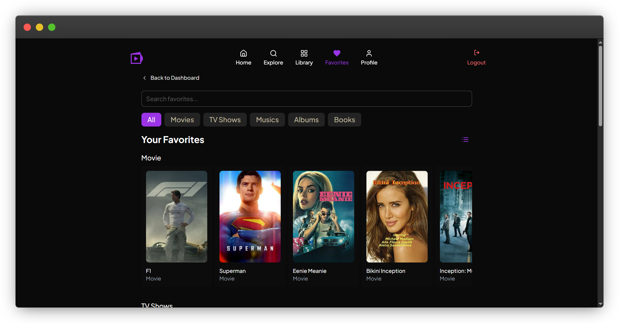
Task: Click the back chevron arrow
Action: tap(144, 78)
